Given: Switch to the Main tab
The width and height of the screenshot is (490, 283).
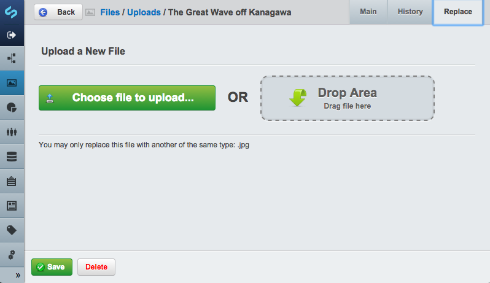Looking at the screenshot, I should pos(368,12).
